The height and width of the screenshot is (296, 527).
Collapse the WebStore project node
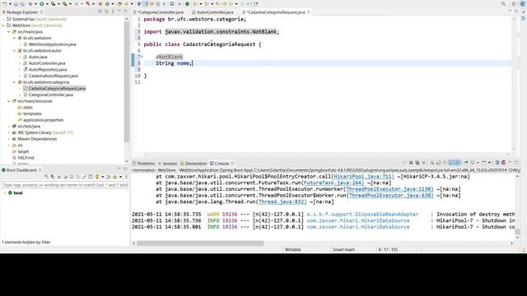coord(3,25)
